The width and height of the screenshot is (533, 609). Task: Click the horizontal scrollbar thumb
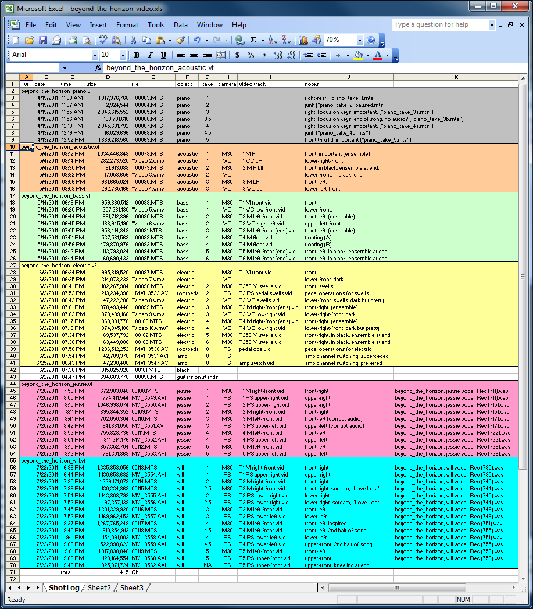click(x=397, y=587)
